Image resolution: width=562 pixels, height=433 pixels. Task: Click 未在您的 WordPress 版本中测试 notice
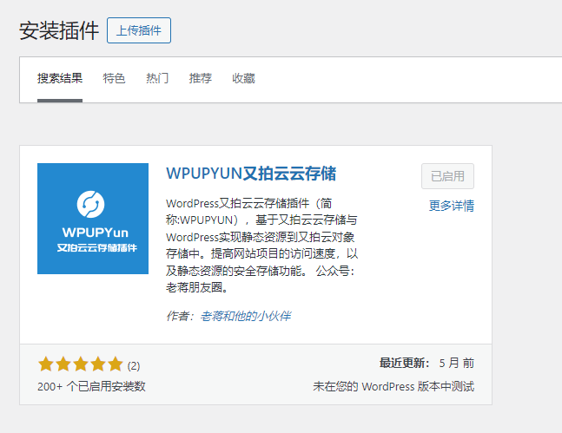pos(393,386)
